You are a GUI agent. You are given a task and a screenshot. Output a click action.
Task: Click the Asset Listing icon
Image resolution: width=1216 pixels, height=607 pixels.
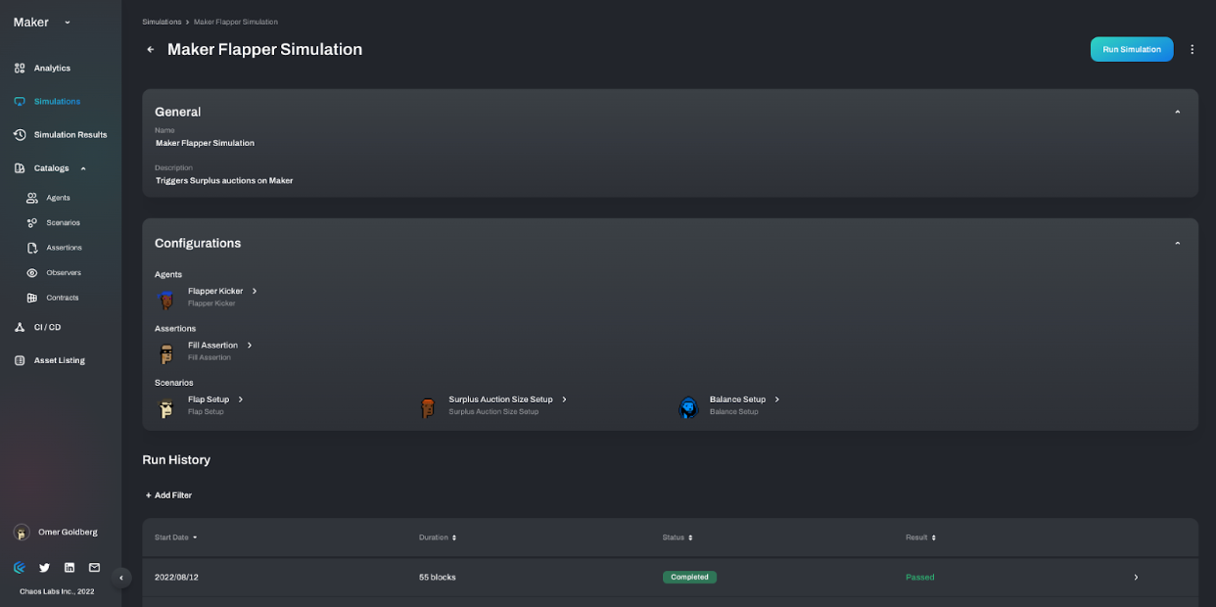[x=20, y=360]
